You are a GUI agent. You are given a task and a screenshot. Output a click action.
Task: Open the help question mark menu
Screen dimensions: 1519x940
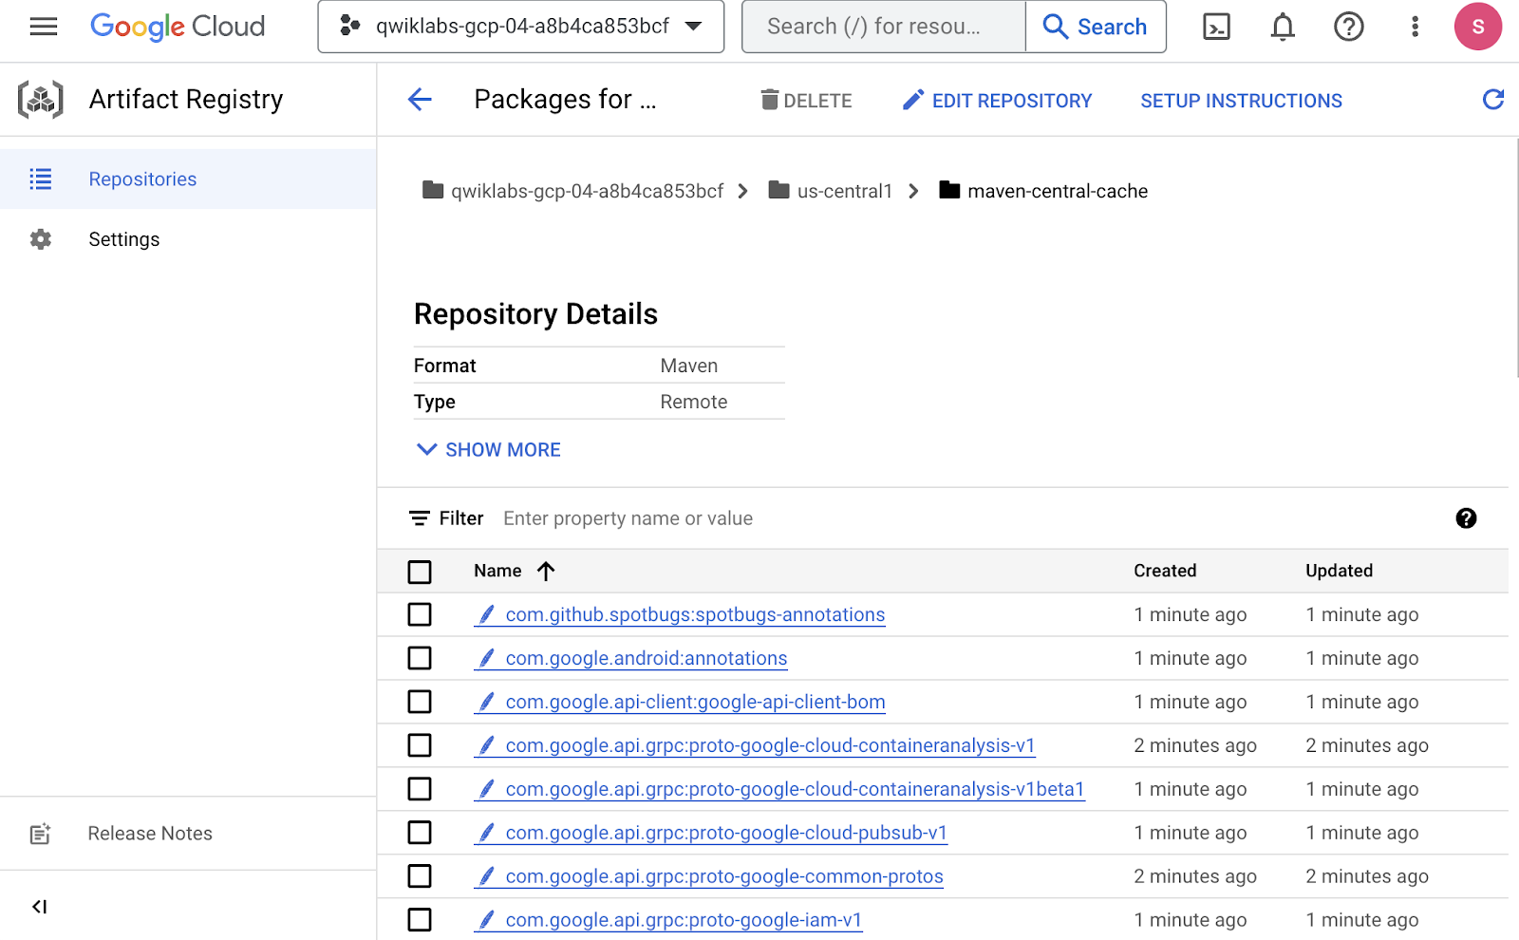click(1348, 27)
